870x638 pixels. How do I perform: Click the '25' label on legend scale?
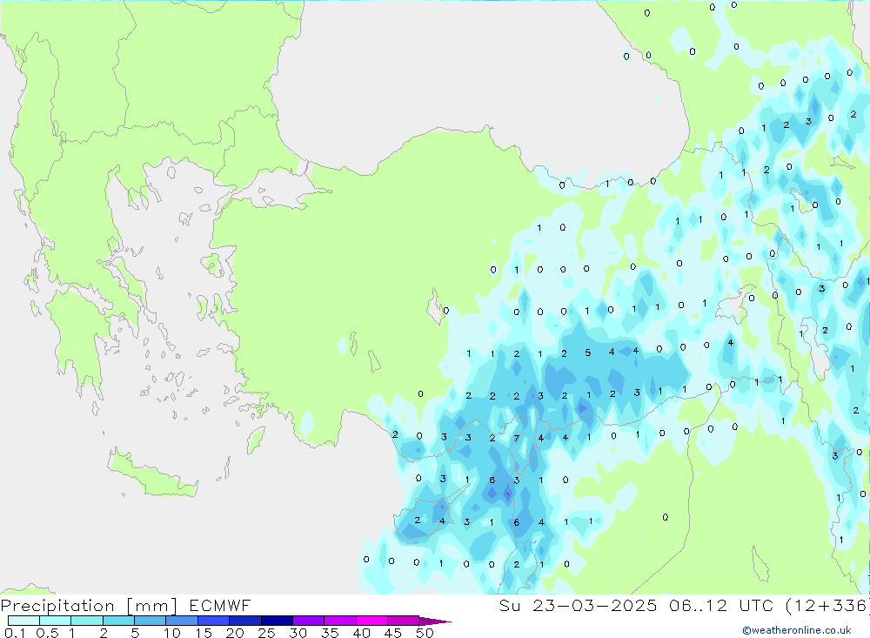(x=266, y=633)
